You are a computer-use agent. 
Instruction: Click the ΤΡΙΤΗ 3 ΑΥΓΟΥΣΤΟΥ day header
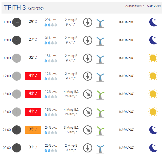pyautogui.click(x=24, y=8)
